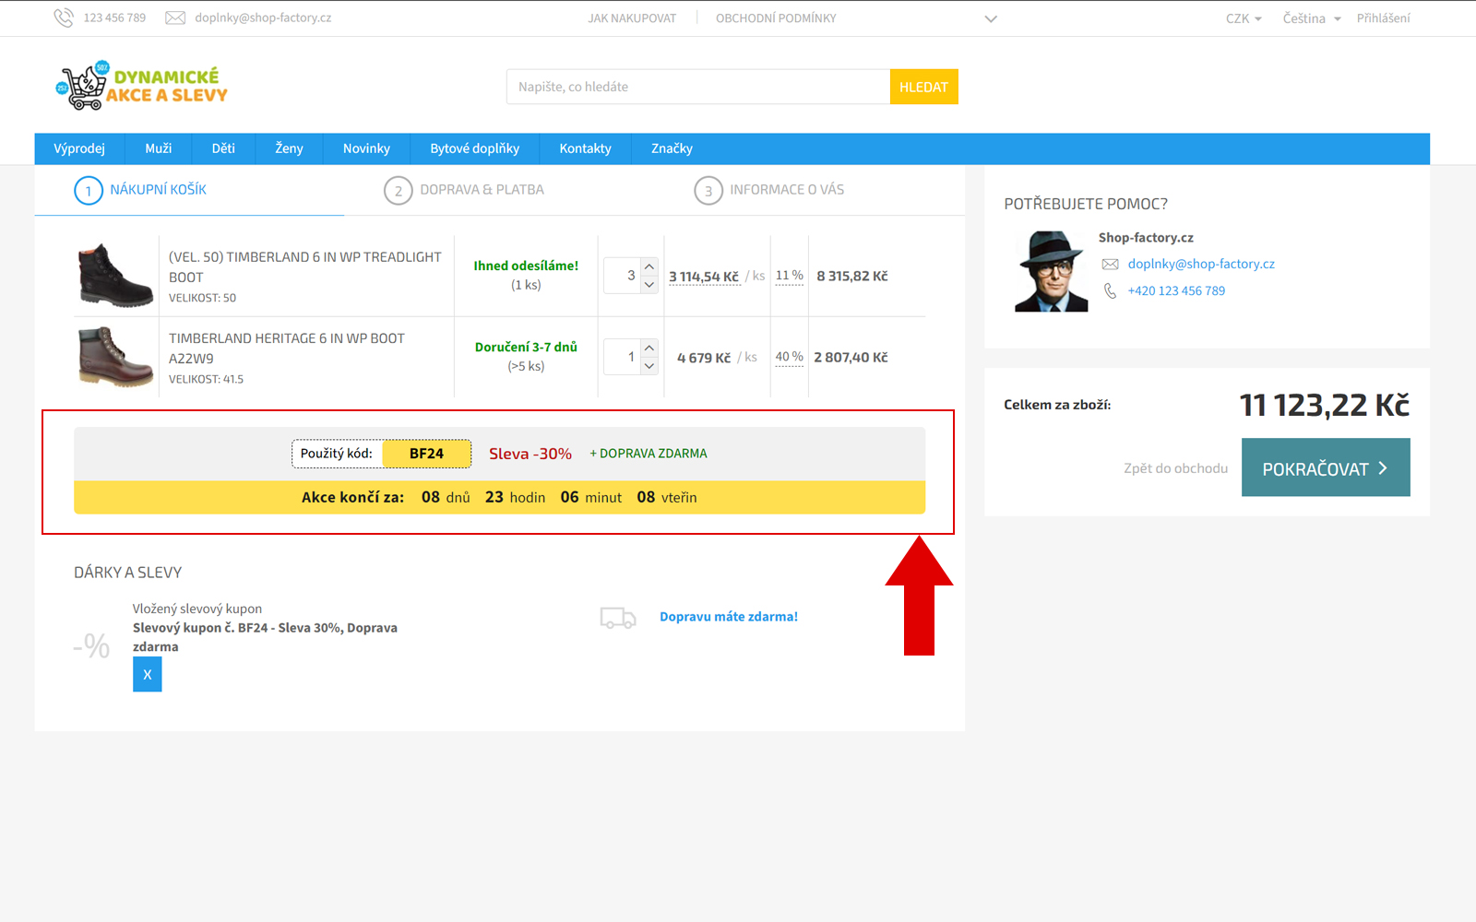Click the top bar phone number 123 456 789
The width and height of the screenshot is (1476, 922).
pyautogui.click(x=114, y=18)
